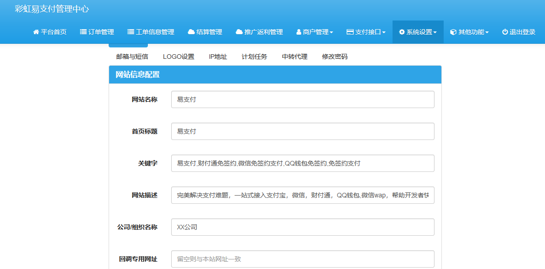The height and width of the screenshot is (269, 545).
Task: Select the 推广返利管理 cloud icon
Action: click(239, 32)
